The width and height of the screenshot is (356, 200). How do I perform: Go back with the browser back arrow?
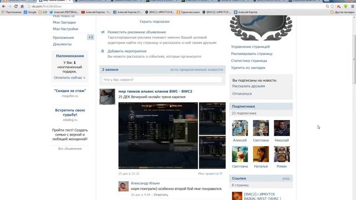(x=4, y=6)
